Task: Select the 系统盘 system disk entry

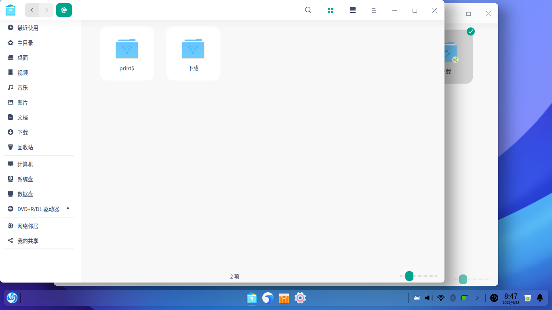Action: coord(25,179)
